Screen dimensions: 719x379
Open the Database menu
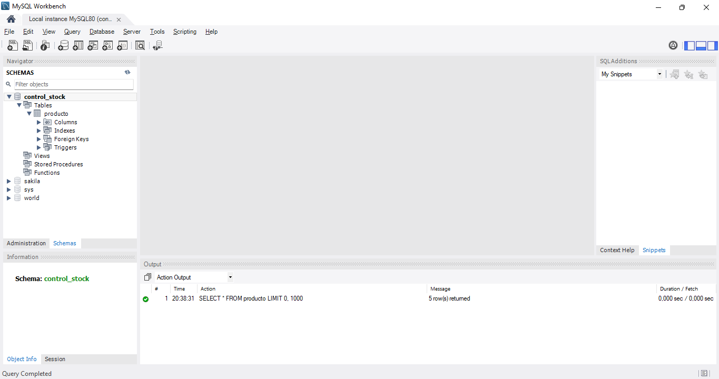[102, 32]
